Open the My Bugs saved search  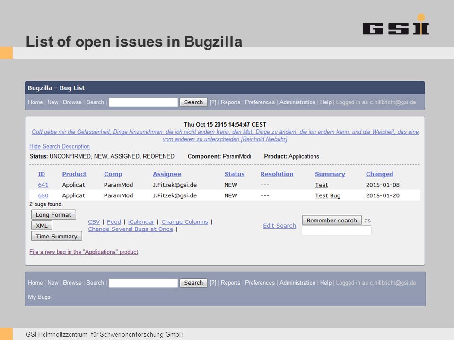[39, 297]
